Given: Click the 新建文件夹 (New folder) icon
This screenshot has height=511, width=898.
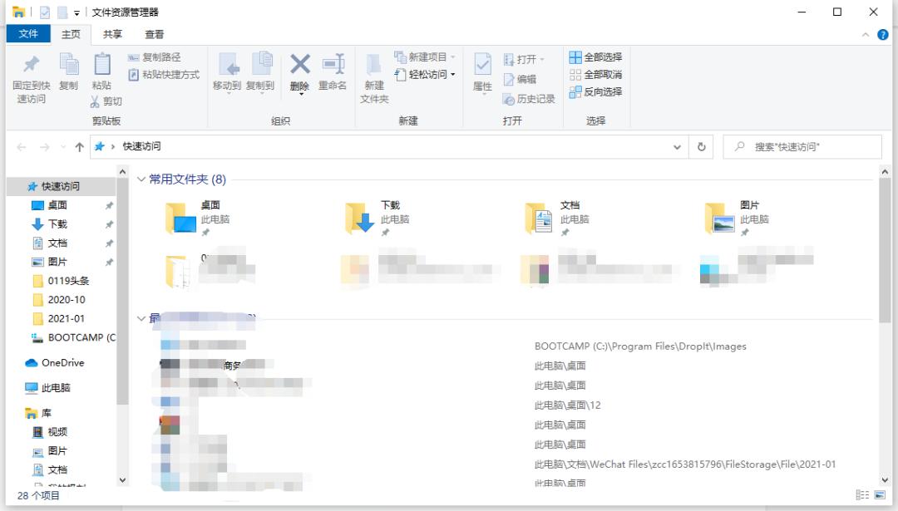Looking at the screenshot, I should (373, 79).
